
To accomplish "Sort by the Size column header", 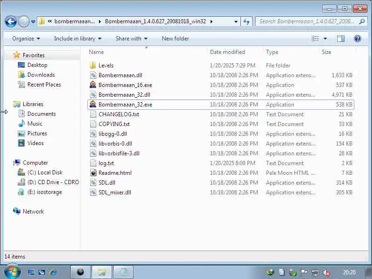I will pos(326,52).
